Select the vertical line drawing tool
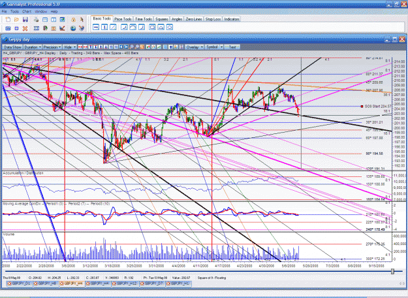Viewport: 408px width, 298px height. pyautogui.click(x=104, y=27)
